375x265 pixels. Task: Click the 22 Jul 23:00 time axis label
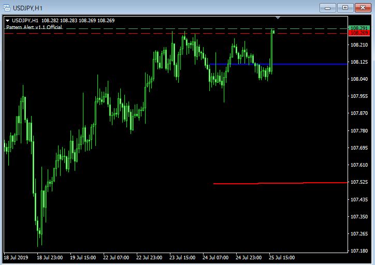149,258
